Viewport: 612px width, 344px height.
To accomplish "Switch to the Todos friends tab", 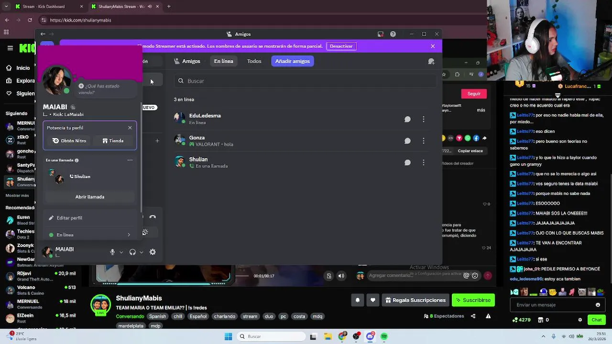I will (254, 61).
